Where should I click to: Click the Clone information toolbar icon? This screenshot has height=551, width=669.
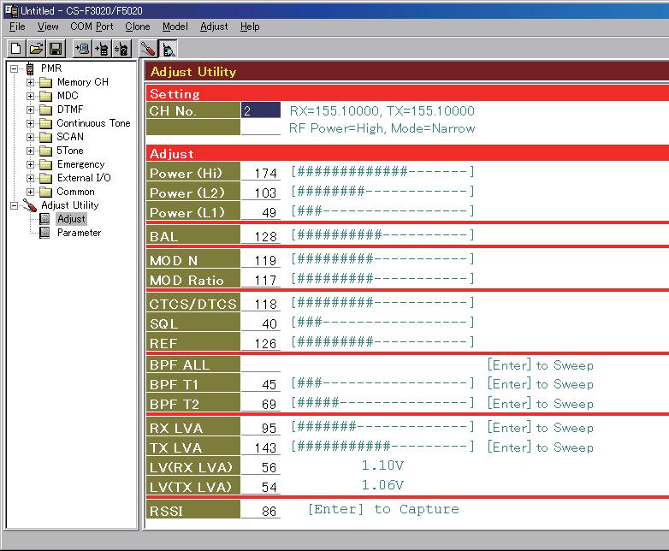coord(121,49)
